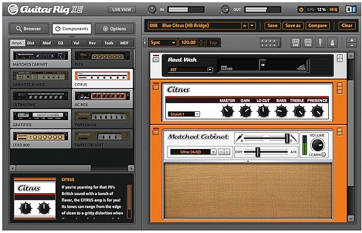362x233 pixels.
Task: Clear the rack with Clear button
Action: 347,25
